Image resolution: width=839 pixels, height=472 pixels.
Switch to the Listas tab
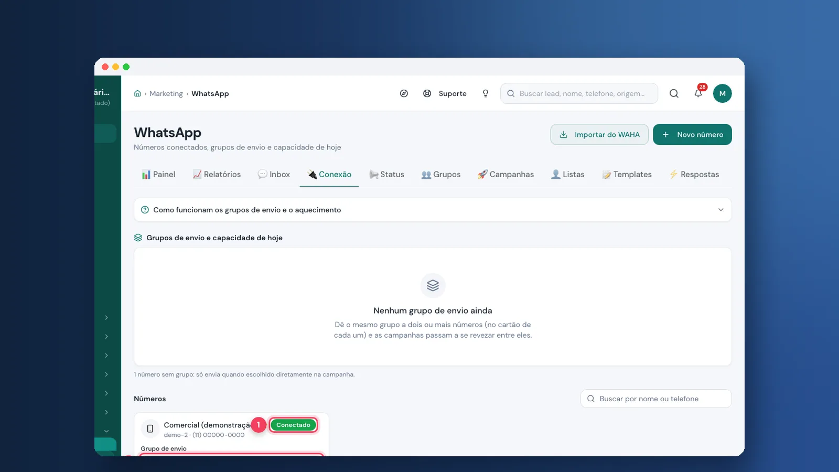click(x=567, y=175)
